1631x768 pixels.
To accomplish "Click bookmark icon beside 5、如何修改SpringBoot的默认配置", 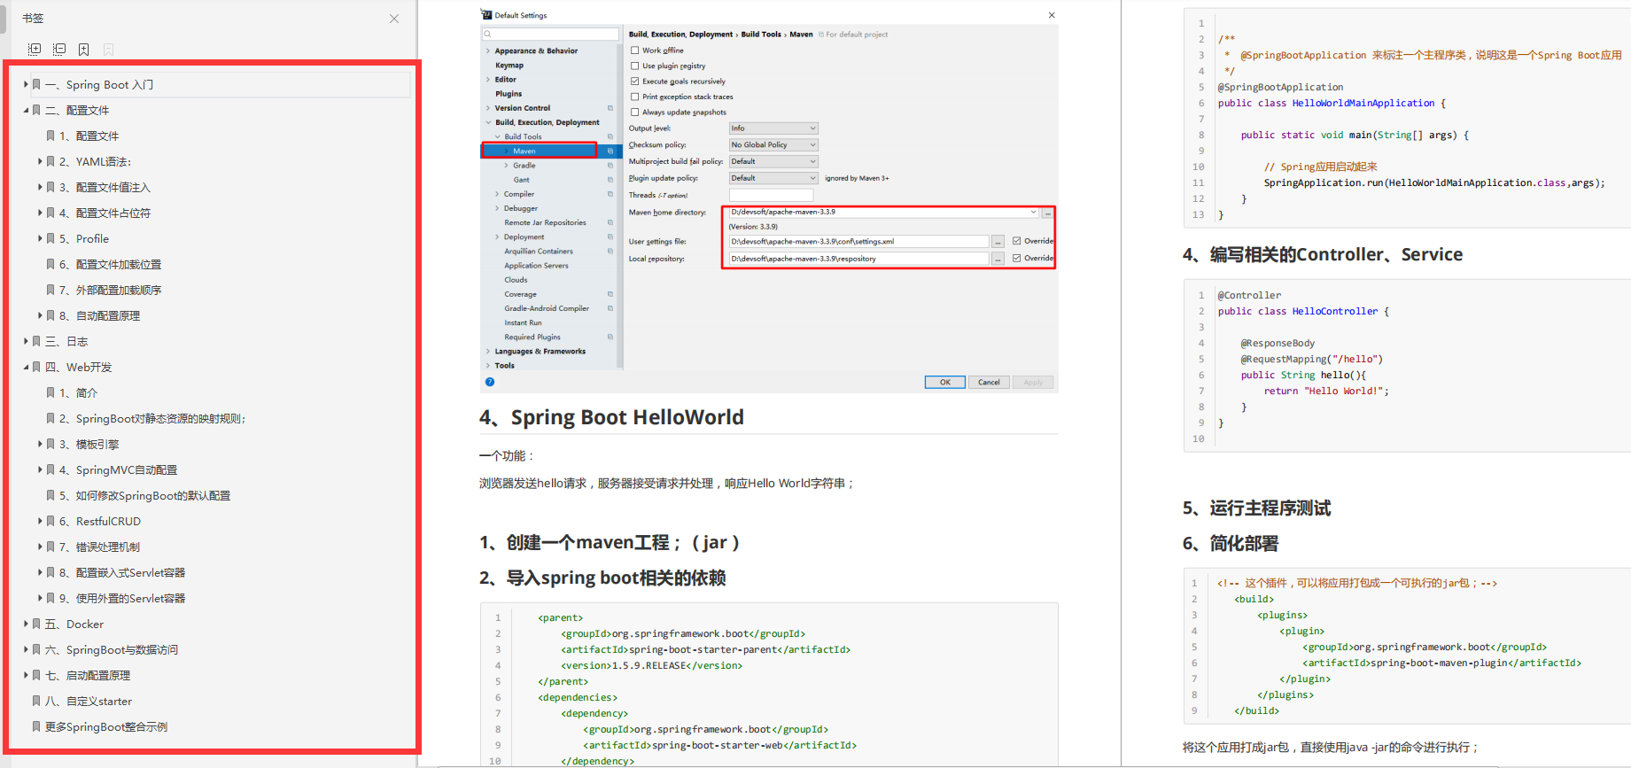I will point(50,496).
